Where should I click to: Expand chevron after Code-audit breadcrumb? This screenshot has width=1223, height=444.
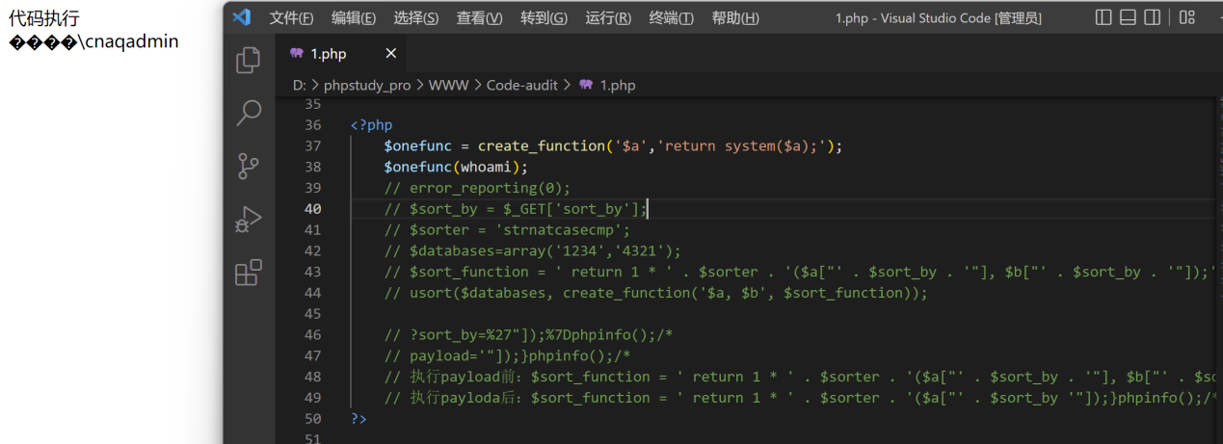point(567,85)
